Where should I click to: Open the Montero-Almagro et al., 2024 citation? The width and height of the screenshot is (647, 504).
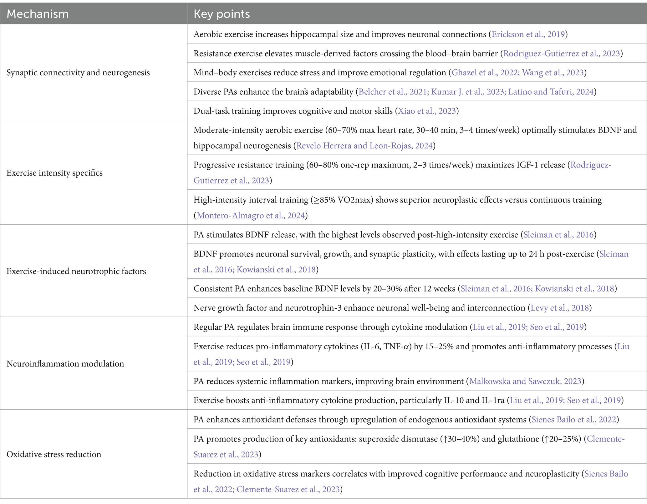pyautogui.click(x=251, y=215)
